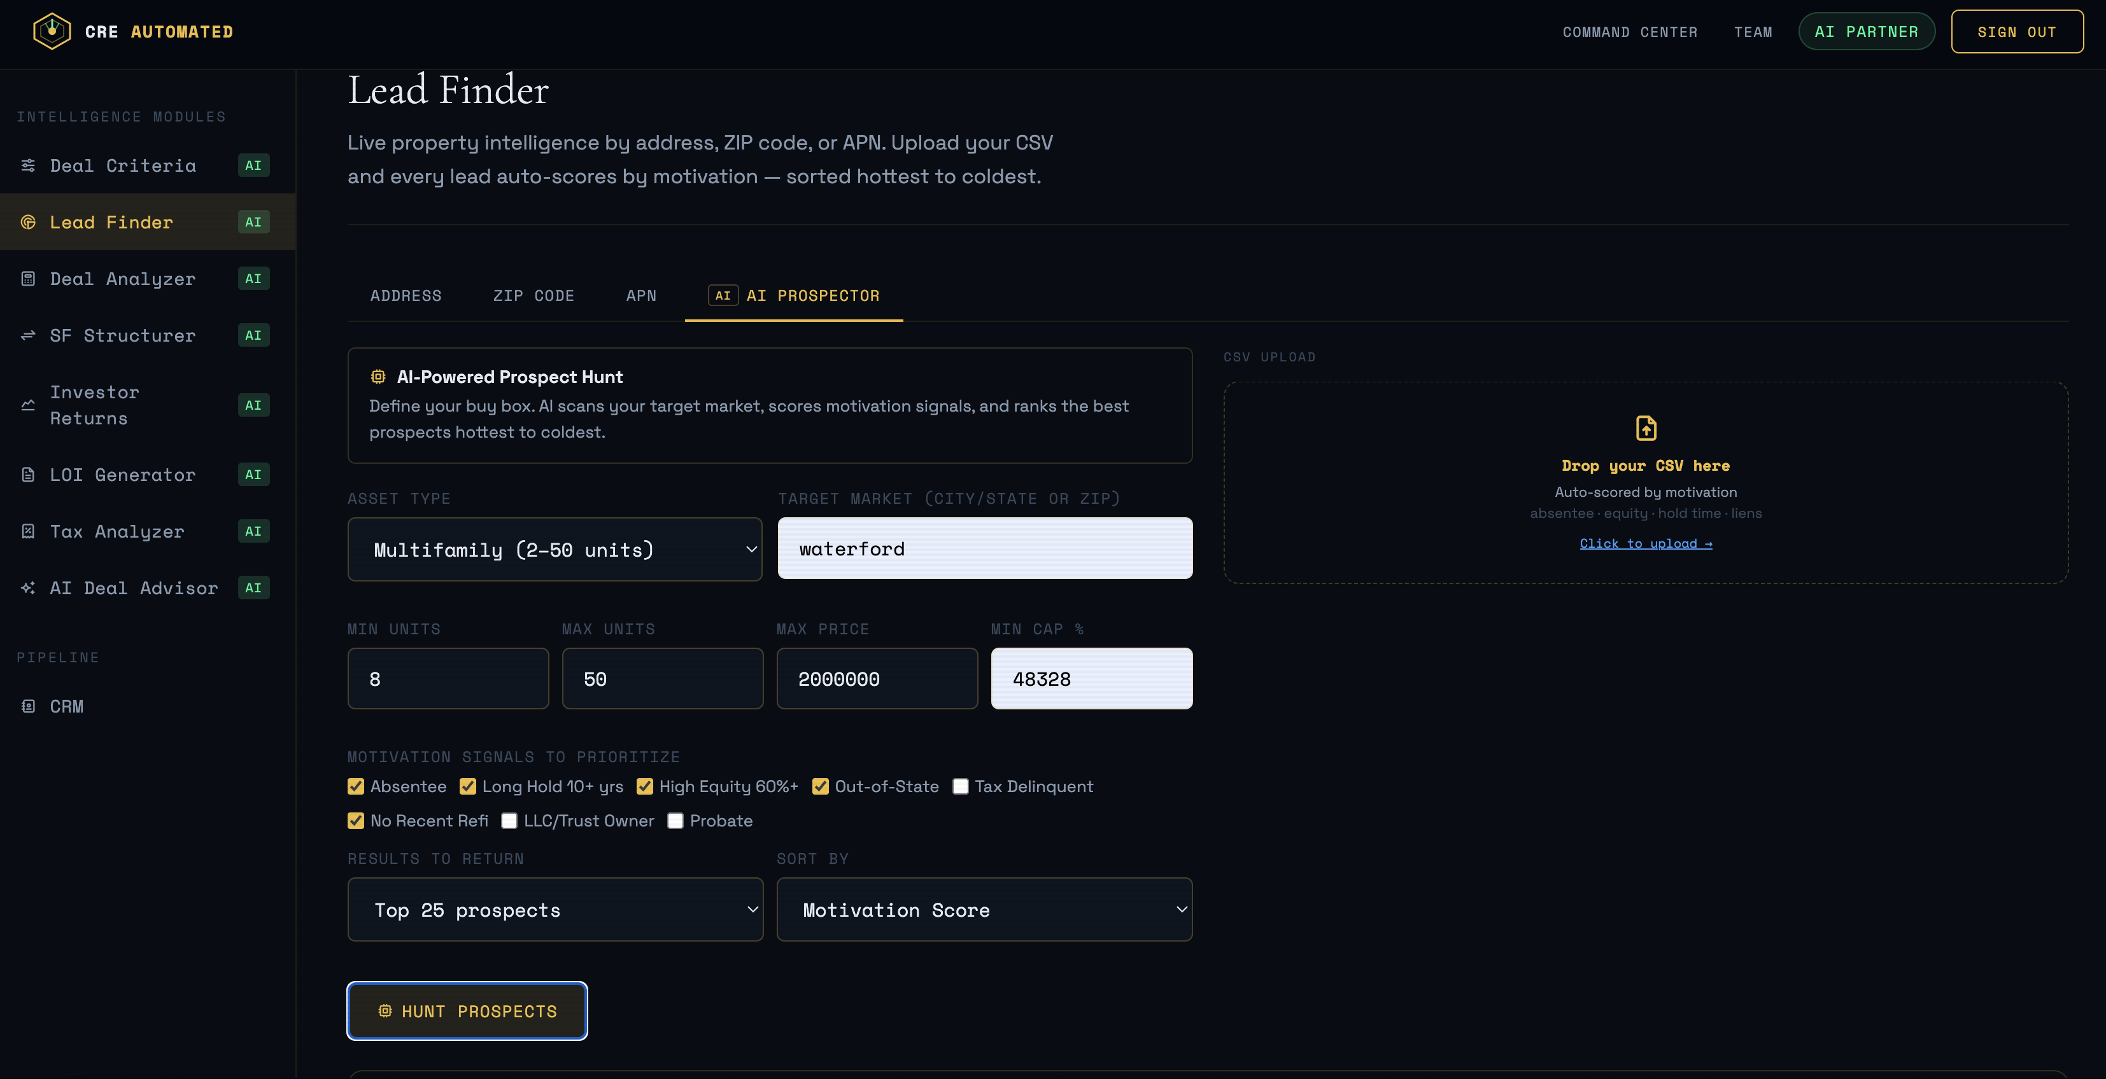Uncheck the Out-of-State checkbox
Image resolution: width=2106 pixels, height=1079 pixels.
[x=820, y=786]
